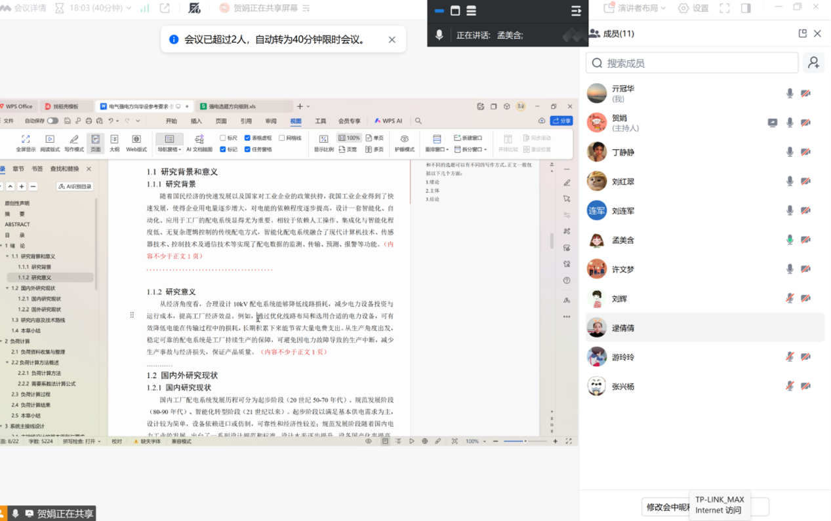Collapse the 1.2 国内外研究现状 outline node
The height and width of the screenshot is (521, 831).
pos(7,288)
